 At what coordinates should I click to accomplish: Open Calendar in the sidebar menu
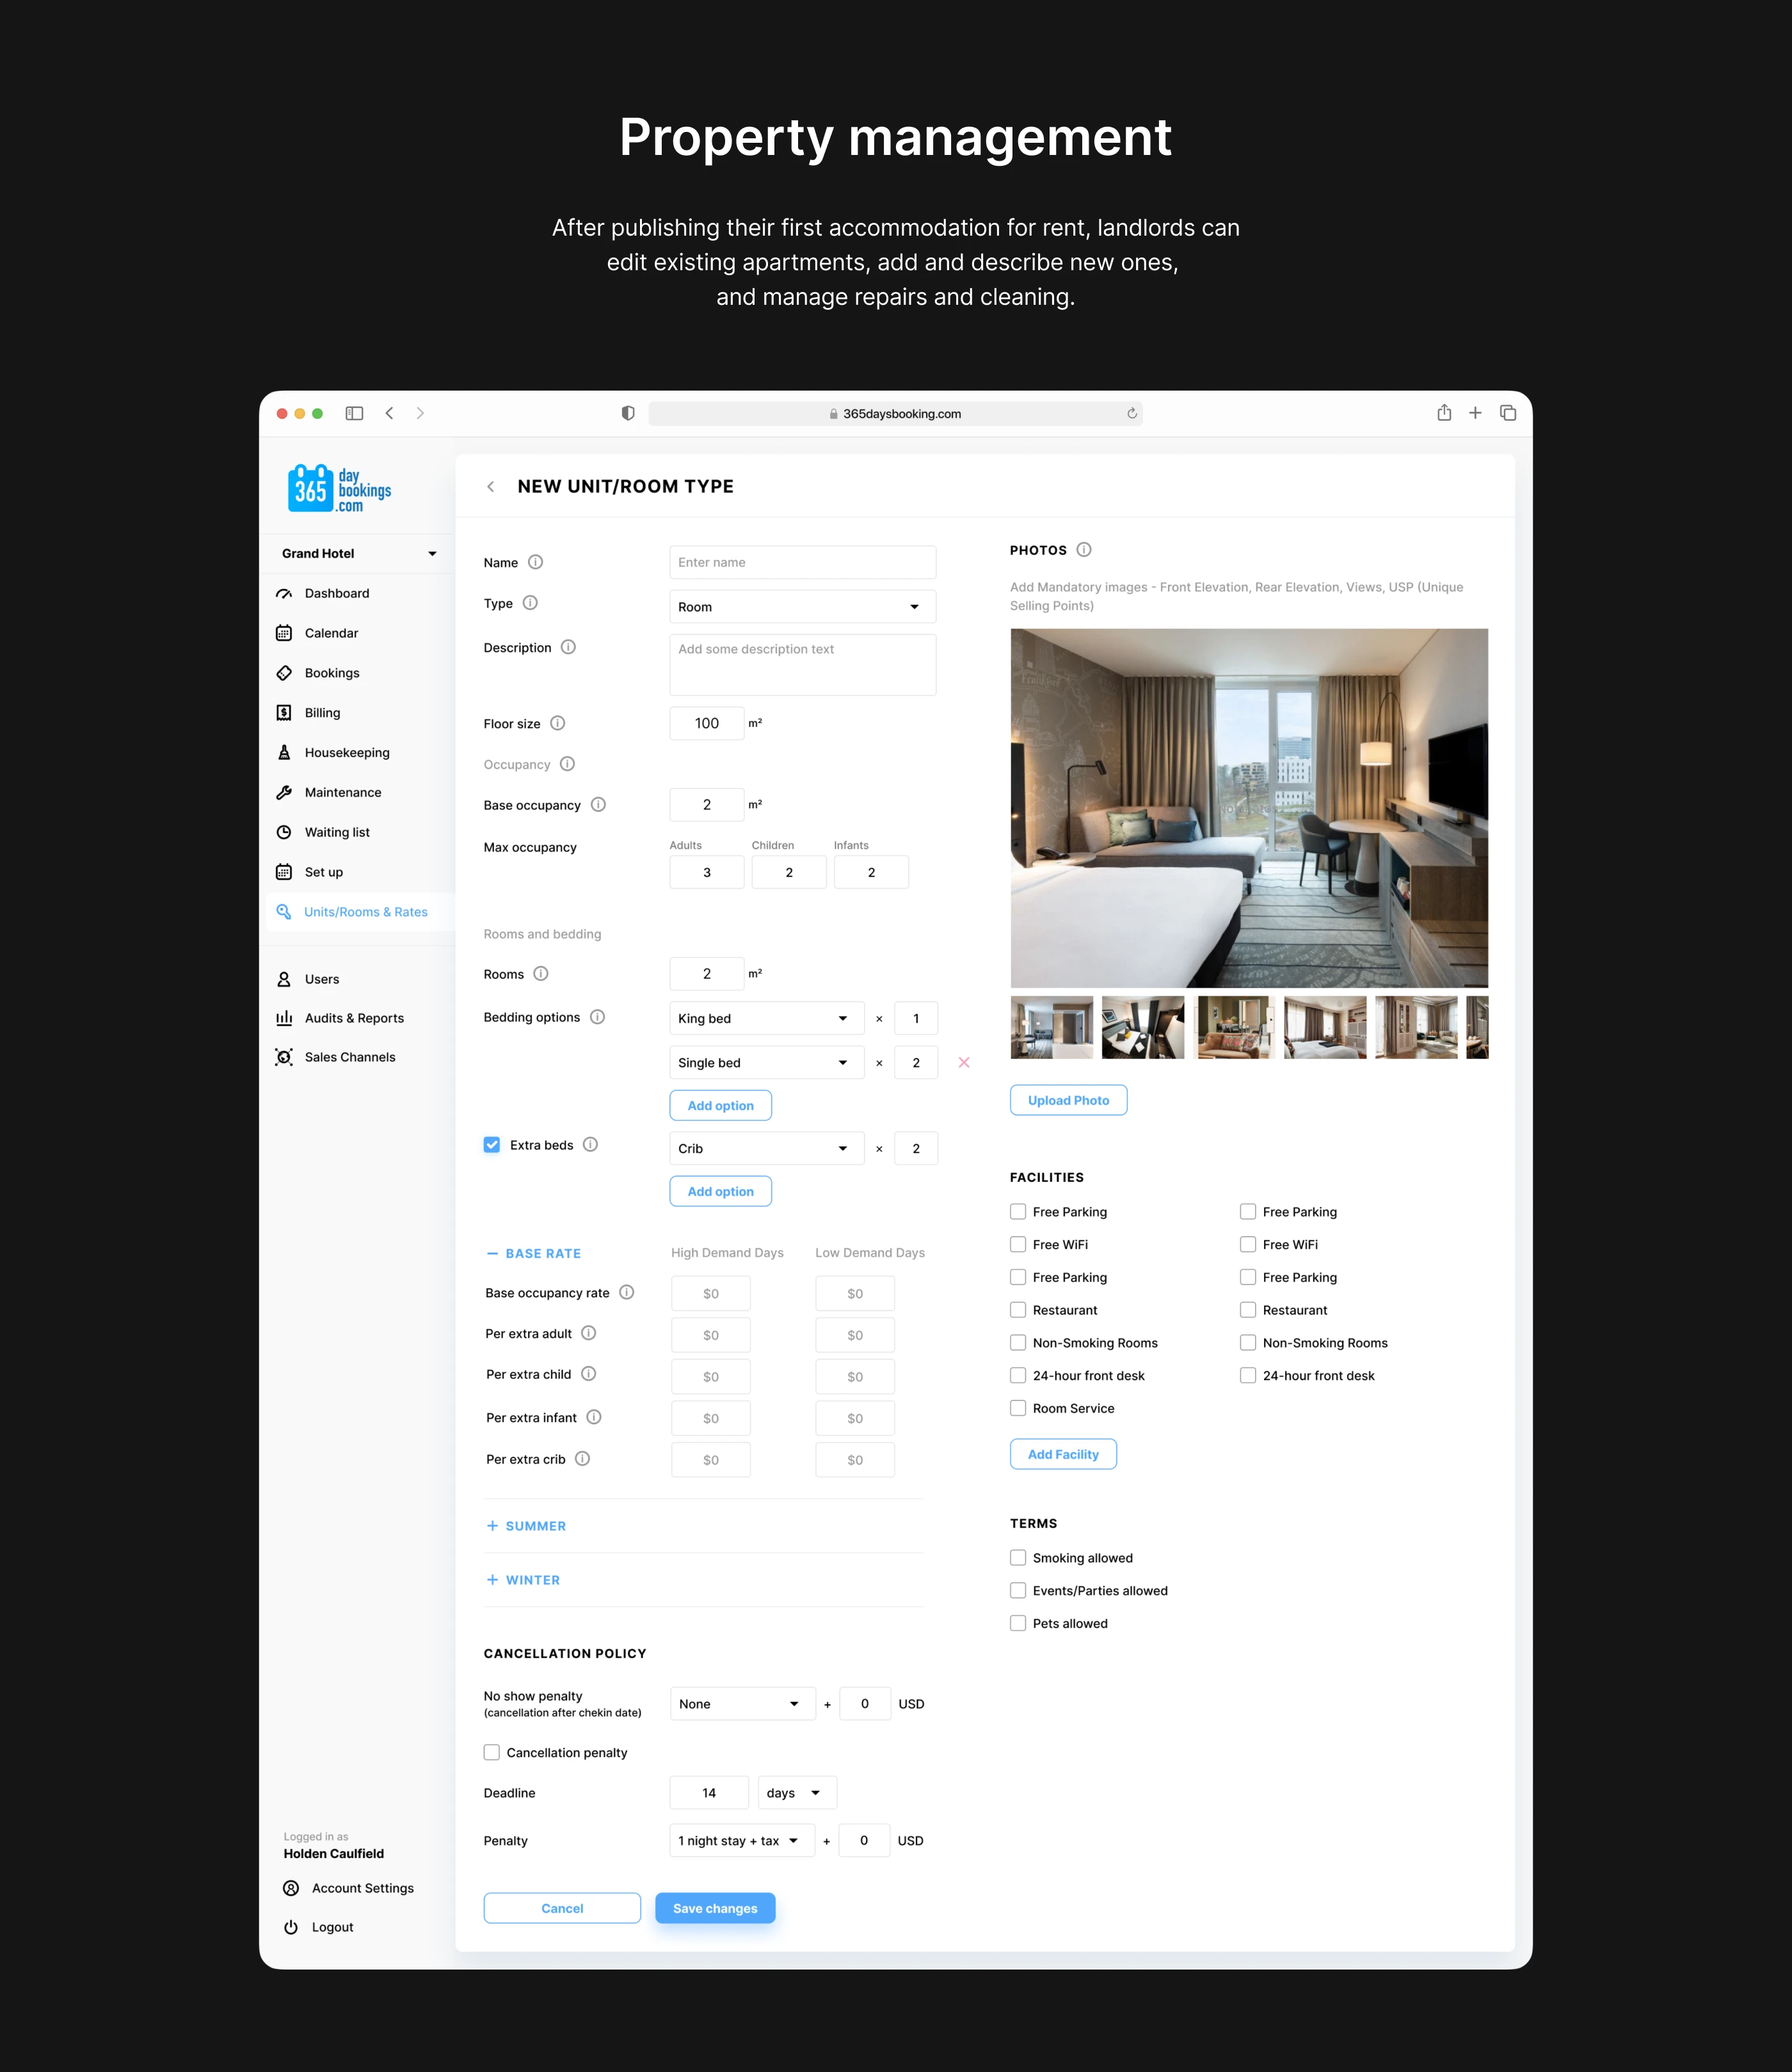(x=331, y=633)
